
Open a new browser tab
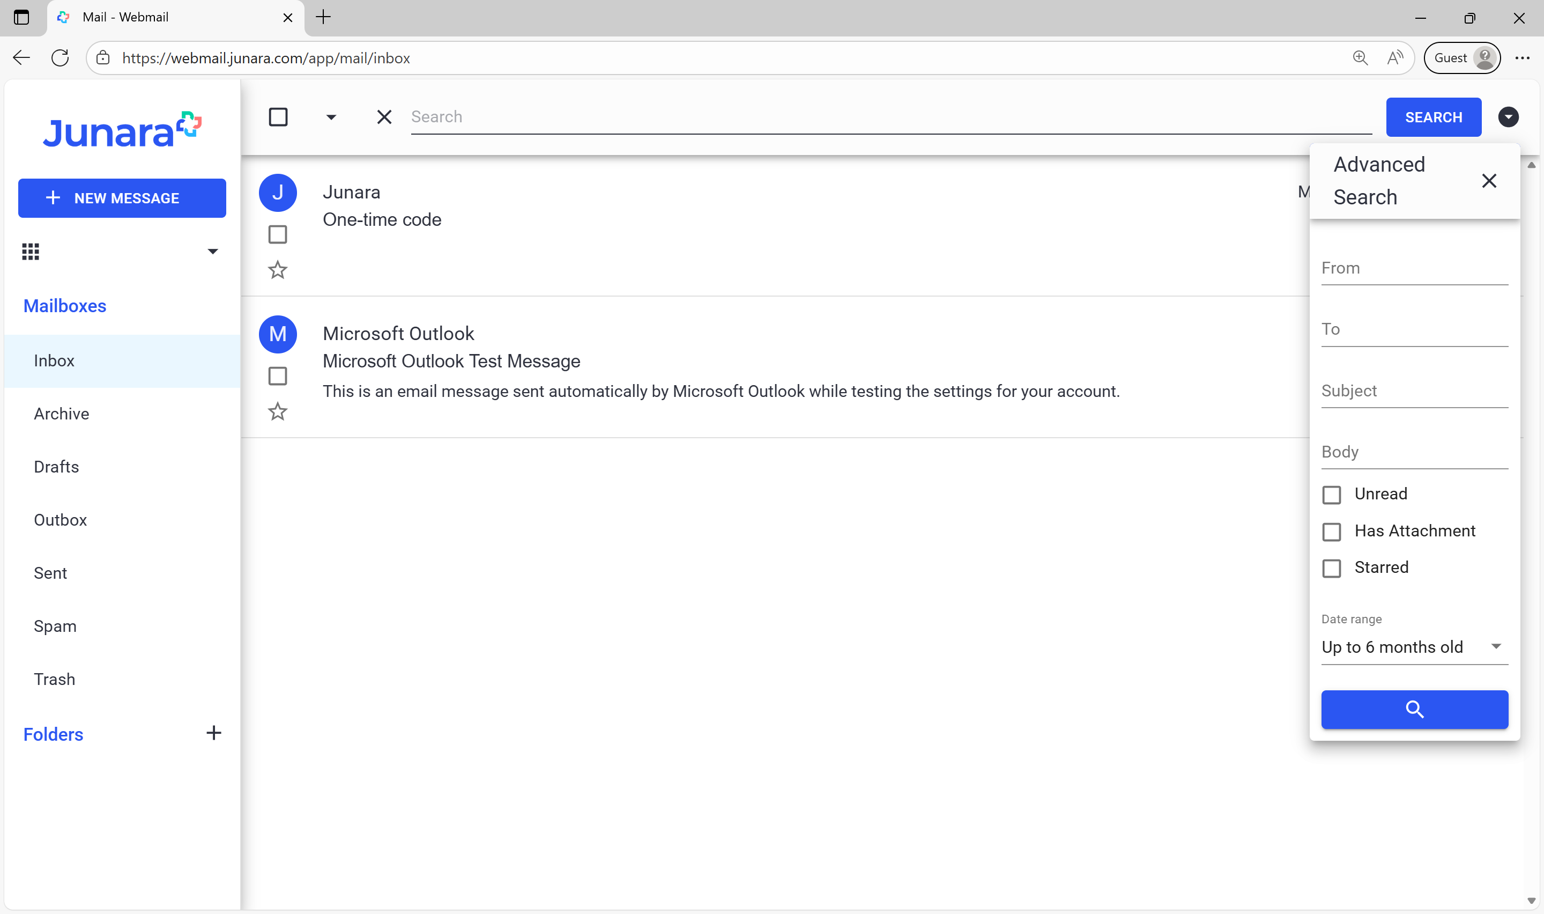coord(323,17)
